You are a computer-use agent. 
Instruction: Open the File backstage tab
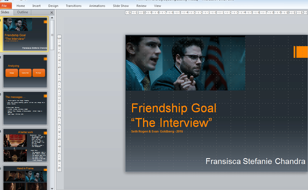6,6
